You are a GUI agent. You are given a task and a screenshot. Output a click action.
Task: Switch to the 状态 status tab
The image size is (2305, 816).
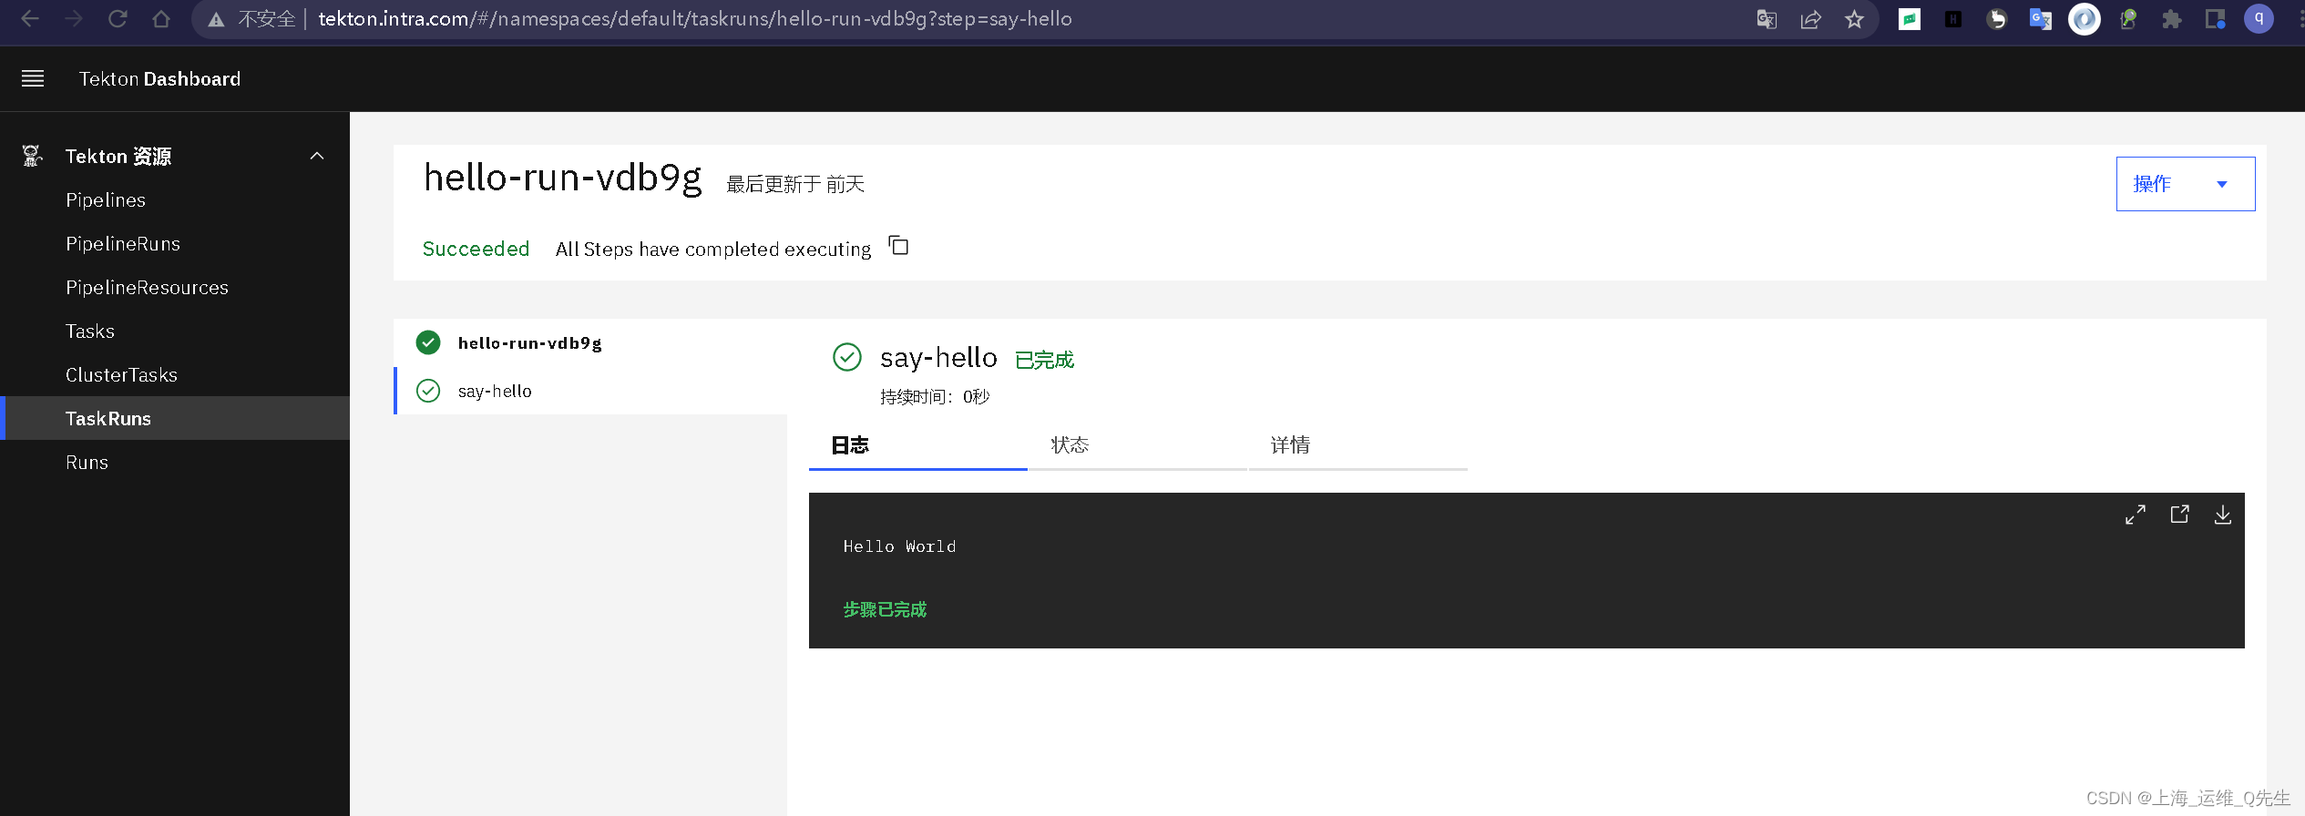[1138, 445]
